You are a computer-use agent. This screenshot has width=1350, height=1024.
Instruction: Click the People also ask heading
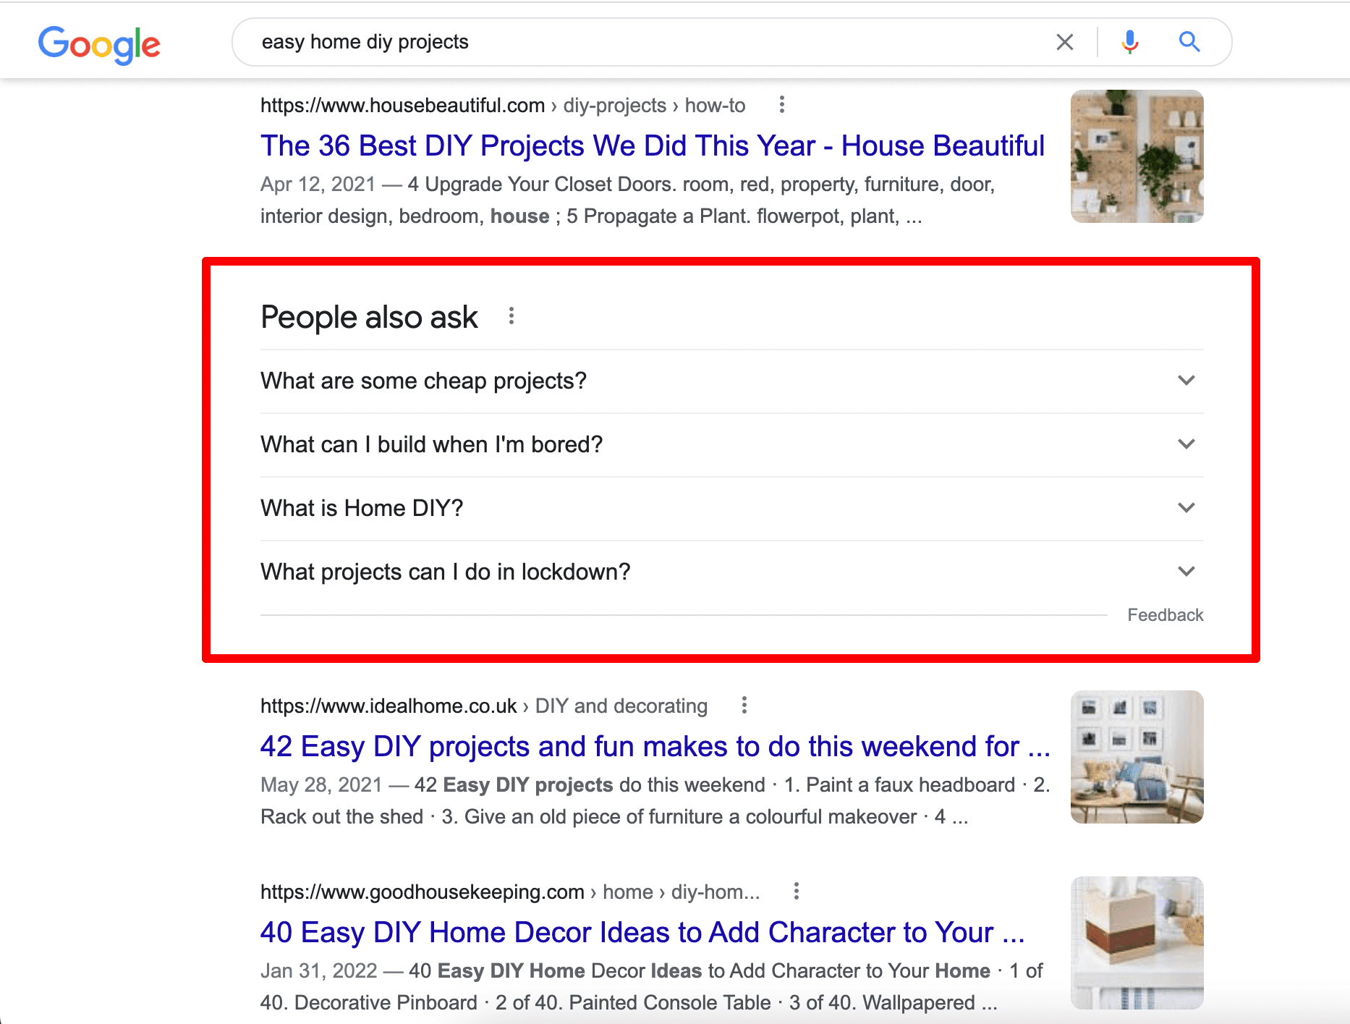click(x=369, y=317)
